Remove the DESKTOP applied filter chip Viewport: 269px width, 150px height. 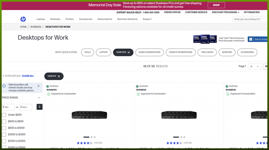tap(59, 76)
